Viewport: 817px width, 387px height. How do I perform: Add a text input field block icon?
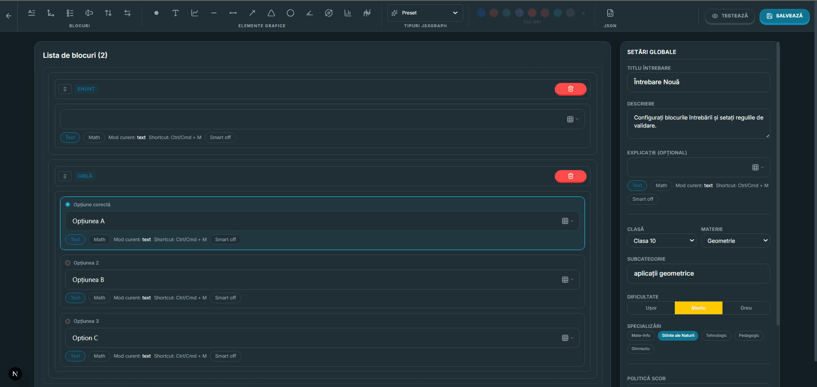pos(89,13)
